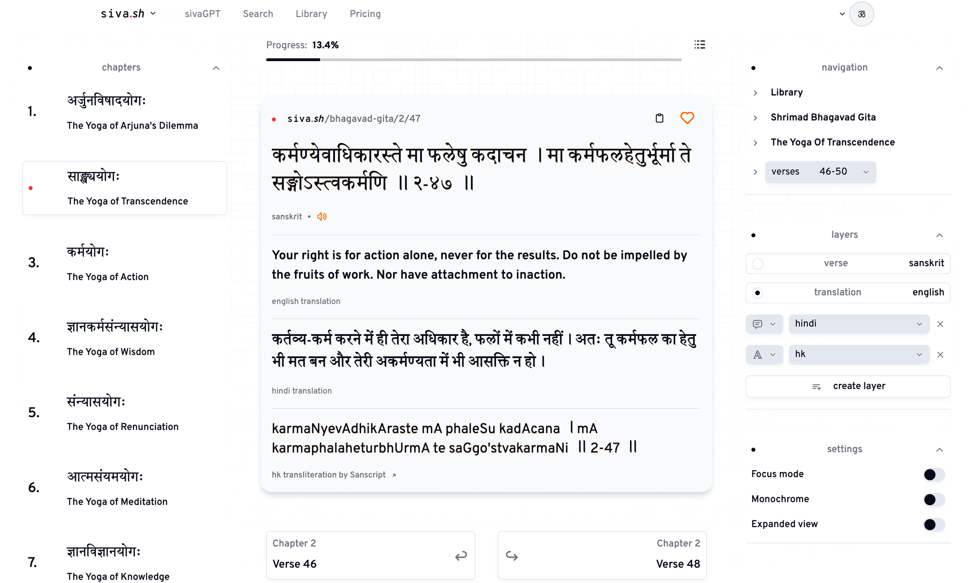Open Search in the top menu
The image size is (973, 583).
tap(258, 14)
